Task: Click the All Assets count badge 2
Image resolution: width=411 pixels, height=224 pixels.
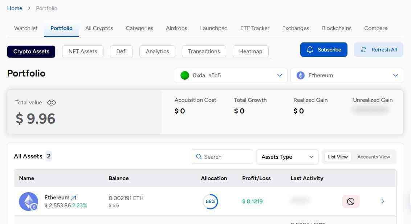Action: [x=49, y=156]
